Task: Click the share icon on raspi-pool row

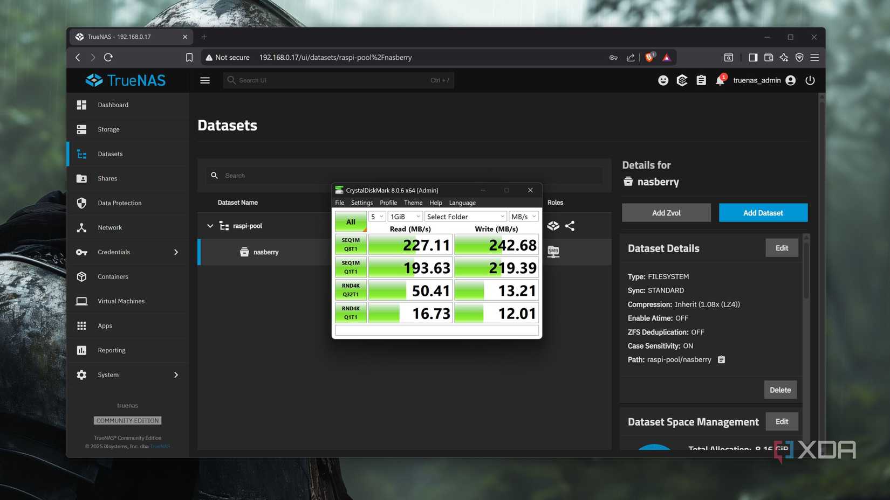Action: (570, 226)
